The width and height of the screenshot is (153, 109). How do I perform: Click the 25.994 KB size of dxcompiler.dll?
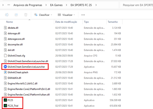pyautogui.click(x=116, y=45)
